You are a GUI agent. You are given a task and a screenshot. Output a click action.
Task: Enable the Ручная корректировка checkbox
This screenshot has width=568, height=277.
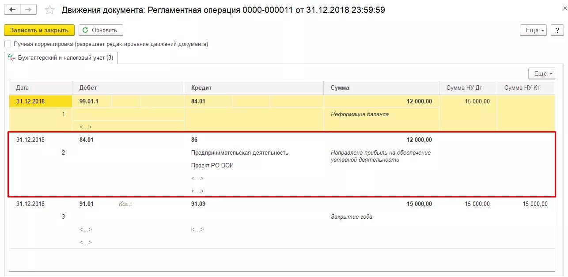pos(8,44)
